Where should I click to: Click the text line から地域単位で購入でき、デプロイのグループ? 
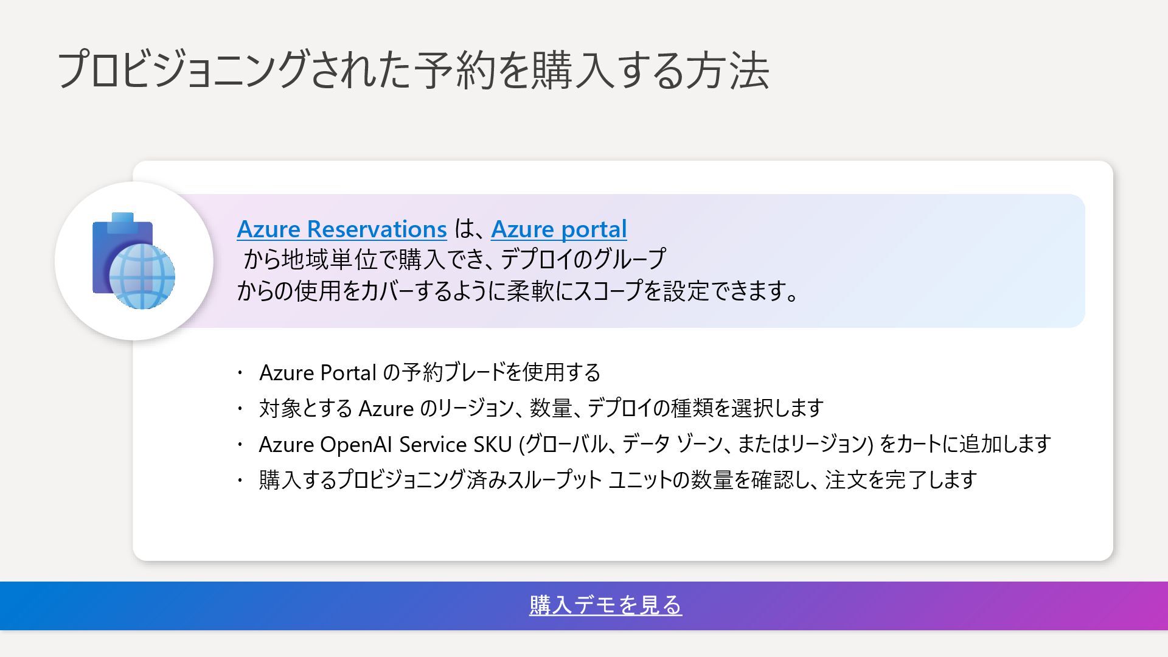pos(454,260)
